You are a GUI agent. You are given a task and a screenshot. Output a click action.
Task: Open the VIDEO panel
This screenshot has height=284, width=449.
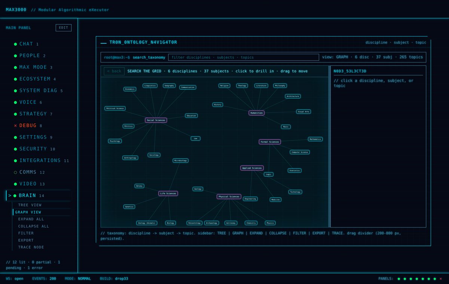coord(39,184)
